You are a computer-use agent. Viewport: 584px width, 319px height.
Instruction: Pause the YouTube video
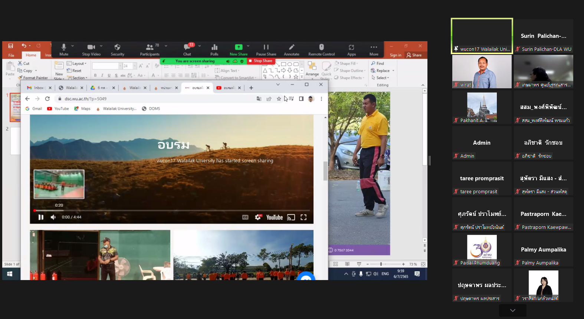(x=41, y=217)
